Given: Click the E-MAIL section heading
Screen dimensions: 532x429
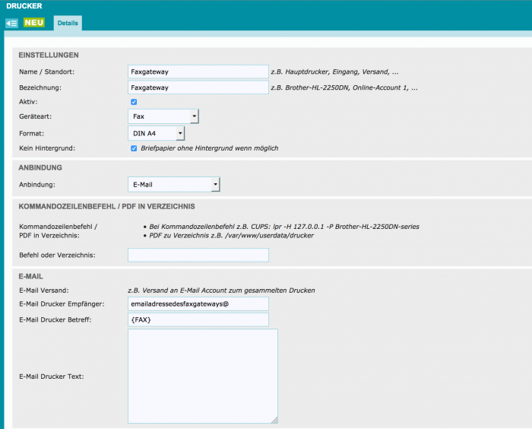Looking at the screenshot, I should click(31, 276).
